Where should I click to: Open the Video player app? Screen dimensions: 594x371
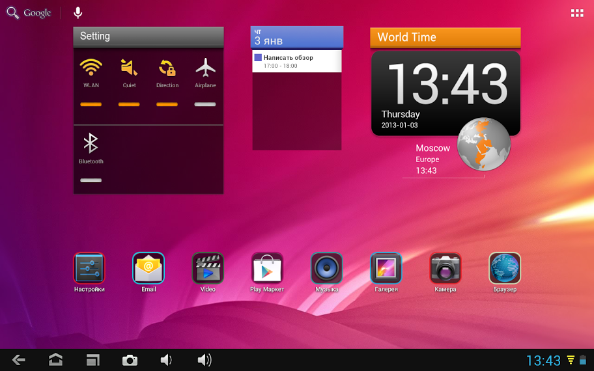208,268
